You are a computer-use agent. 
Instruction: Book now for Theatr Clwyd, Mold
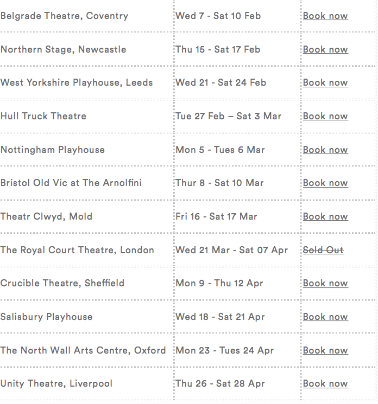[x=325, y=216]
